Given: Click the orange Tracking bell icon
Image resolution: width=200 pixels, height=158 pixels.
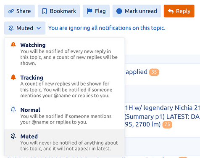Looking at the screenshot, I should [13, 77].
